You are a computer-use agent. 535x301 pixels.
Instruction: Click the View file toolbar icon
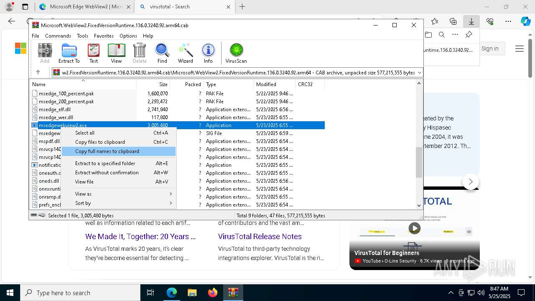(116, 53)
